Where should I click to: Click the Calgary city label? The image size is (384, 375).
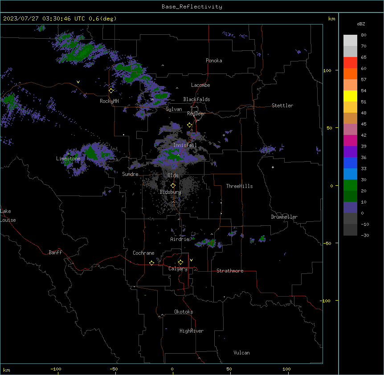178,269
